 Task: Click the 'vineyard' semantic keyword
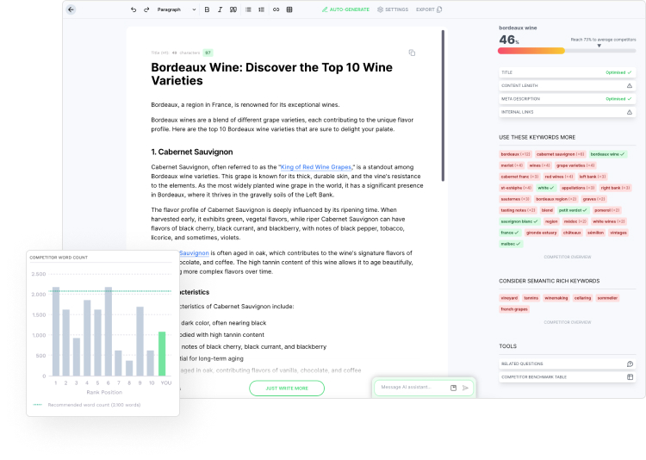click(509, 298)
